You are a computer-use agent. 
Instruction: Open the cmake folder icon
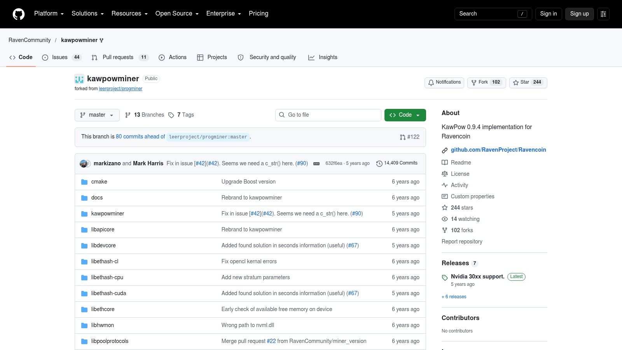[84, 182]
